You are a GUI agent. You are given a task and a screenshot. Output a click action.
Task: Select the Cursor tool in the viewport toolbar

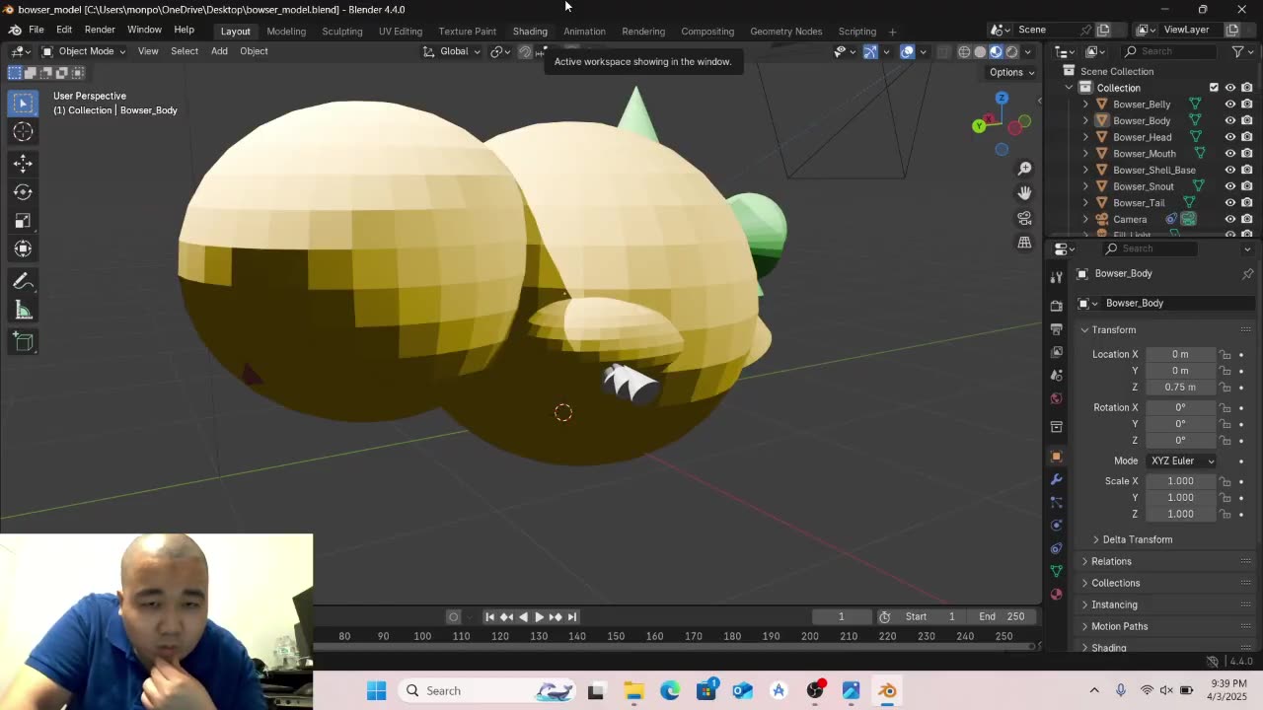(x=23, y=131)
